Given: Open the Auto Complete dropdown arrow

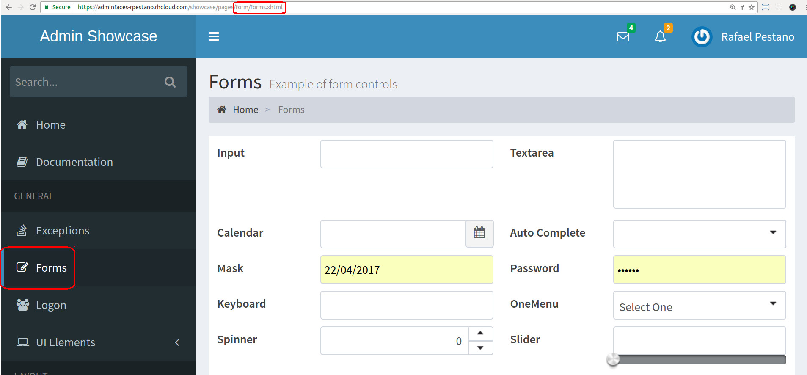Looking at the screenshot, I should [773, 232].
